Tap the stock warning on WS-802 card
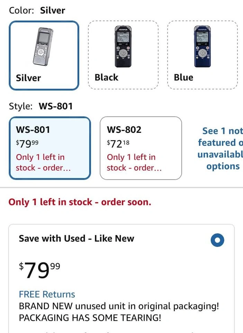Viewport: 243px width, 333px height. pos(134,162)
